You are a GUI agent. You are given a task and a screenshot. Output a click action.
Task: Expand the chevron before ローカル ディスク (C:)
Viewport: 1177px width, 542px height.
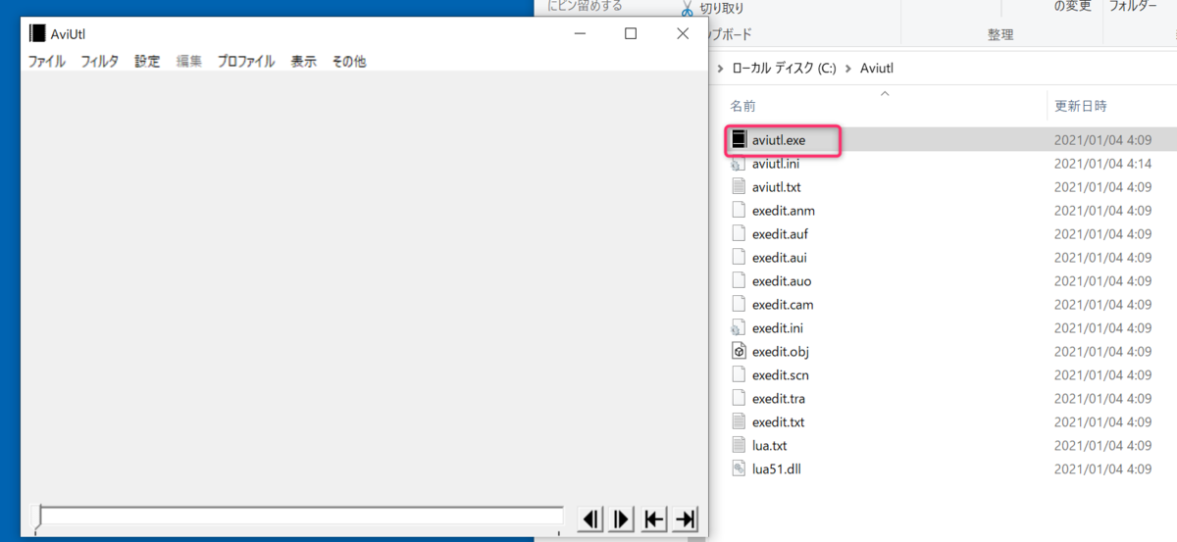pos(722,69)
